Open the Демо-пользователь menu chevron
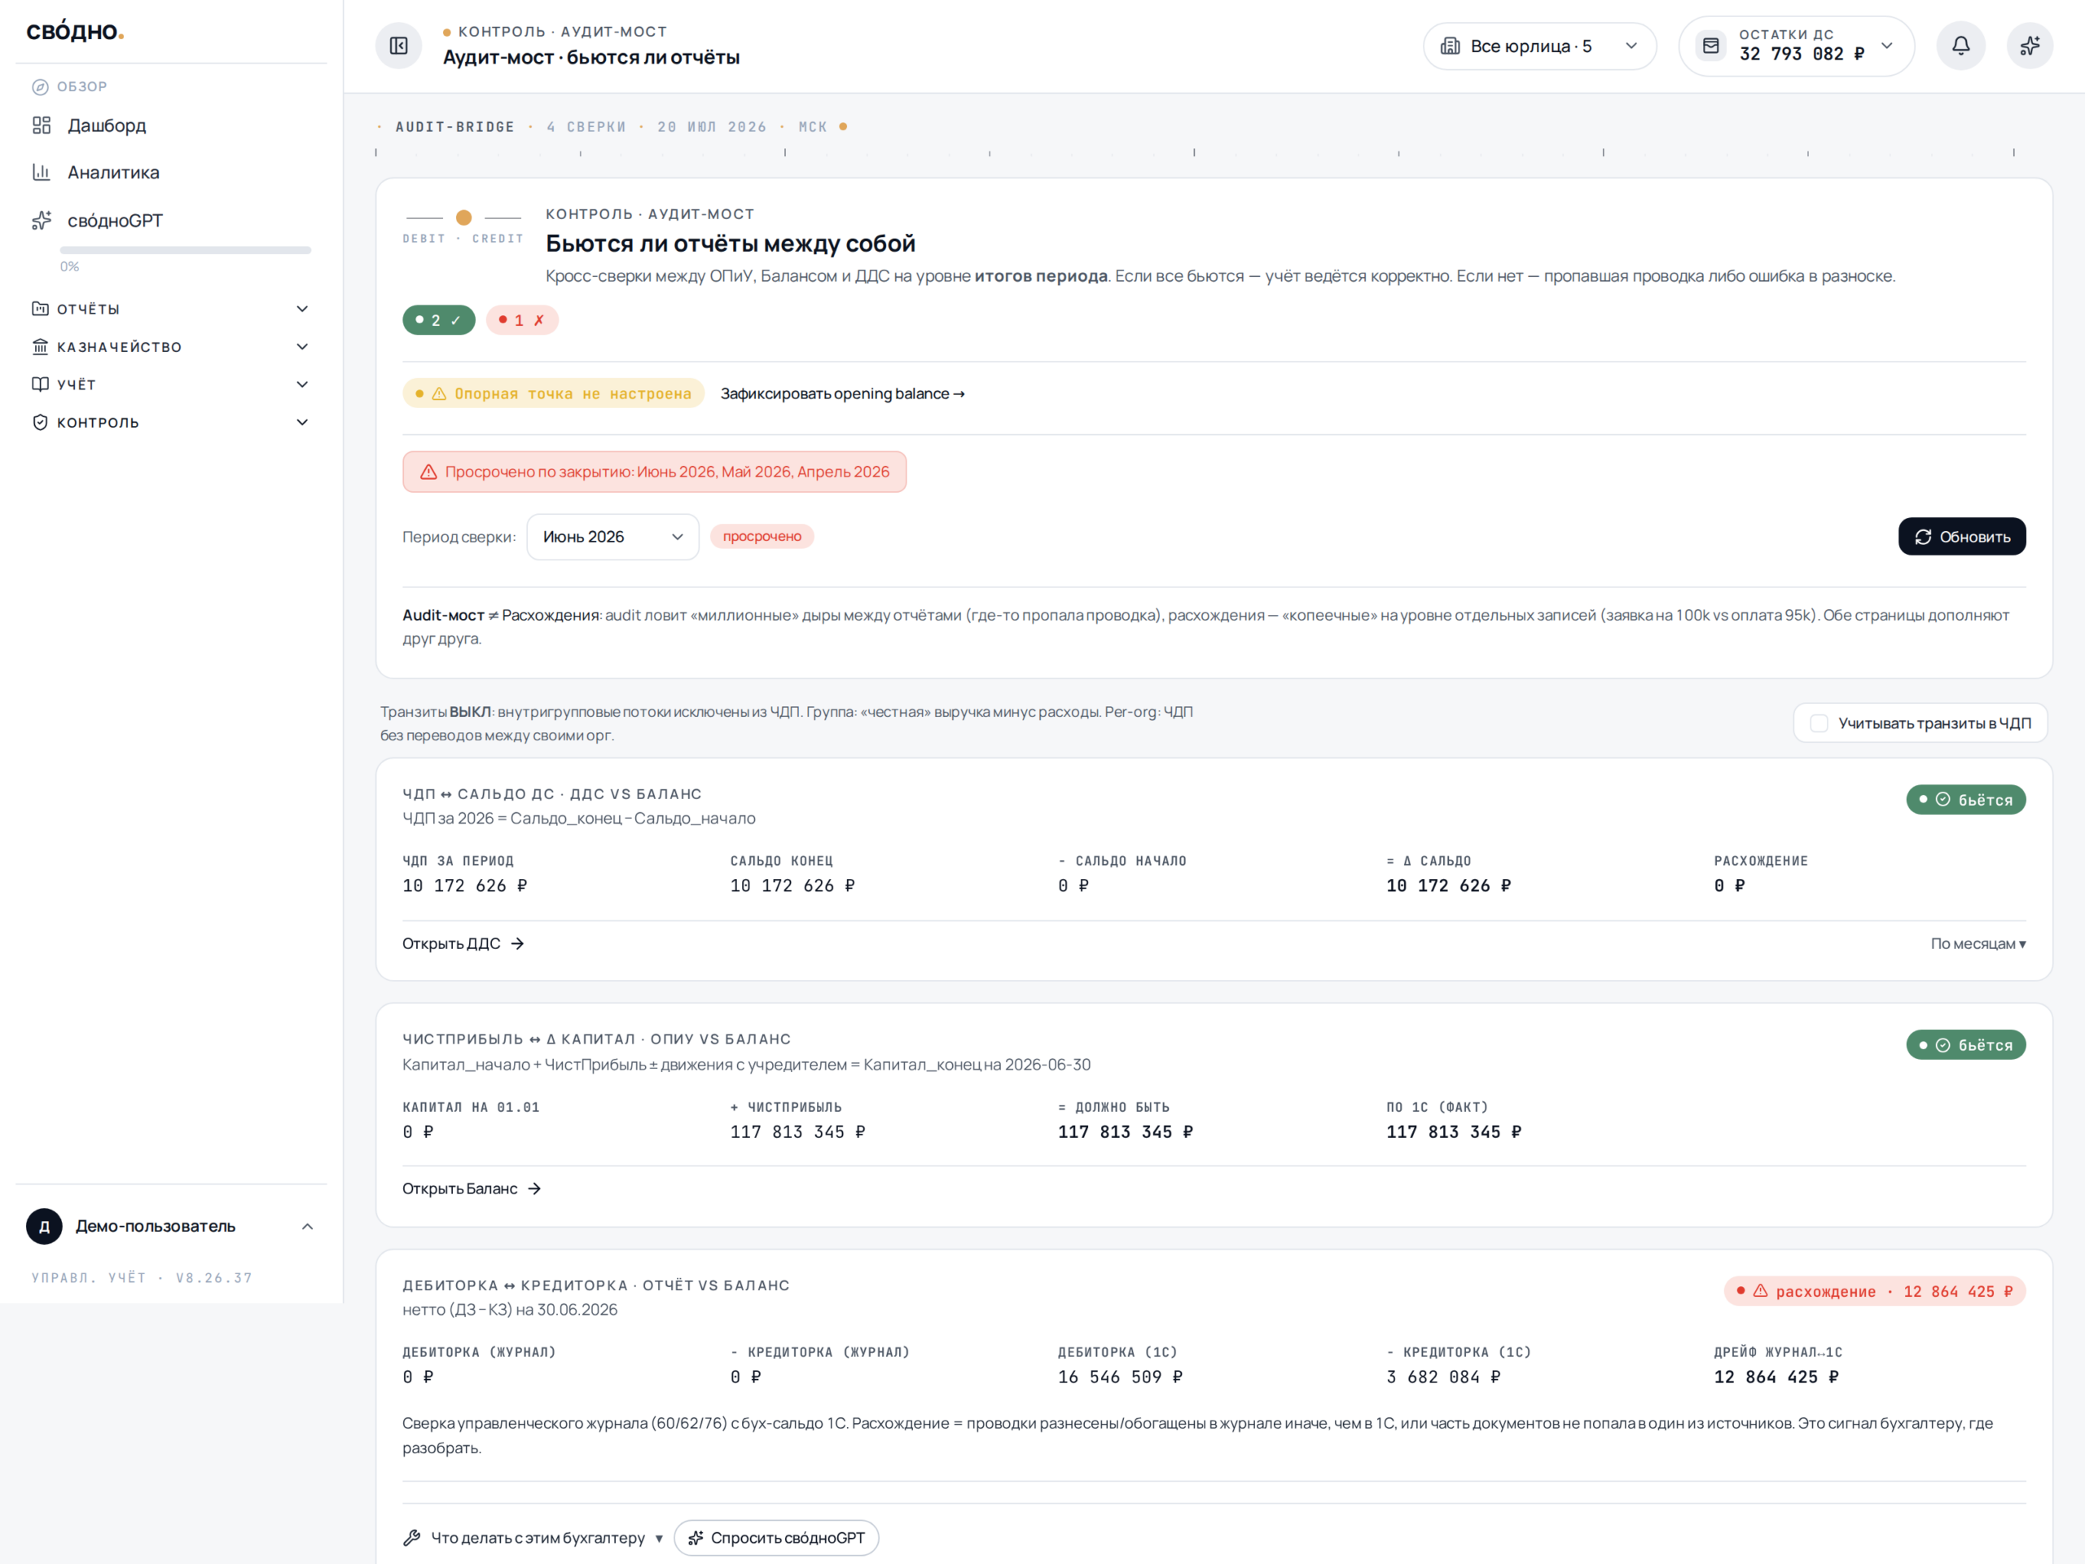The width and height of the screenshot is (2085, 1564). tap(307, 1227)
